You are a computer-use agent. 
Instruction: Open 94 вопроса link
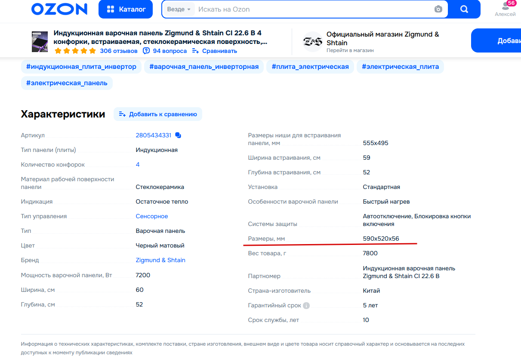click(170, 51)
